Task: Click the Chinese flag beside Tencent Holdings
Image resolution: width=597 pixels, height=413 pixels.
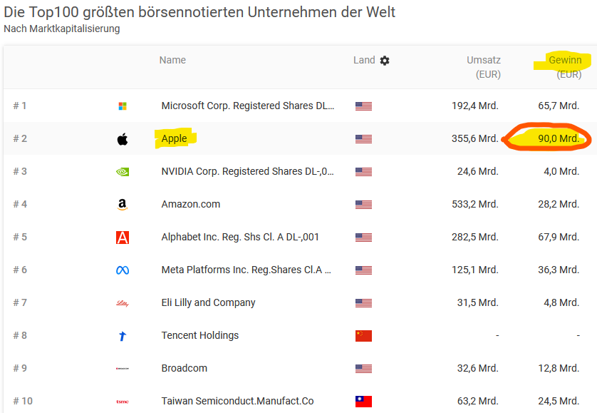Action: click(x=363, y=335)
